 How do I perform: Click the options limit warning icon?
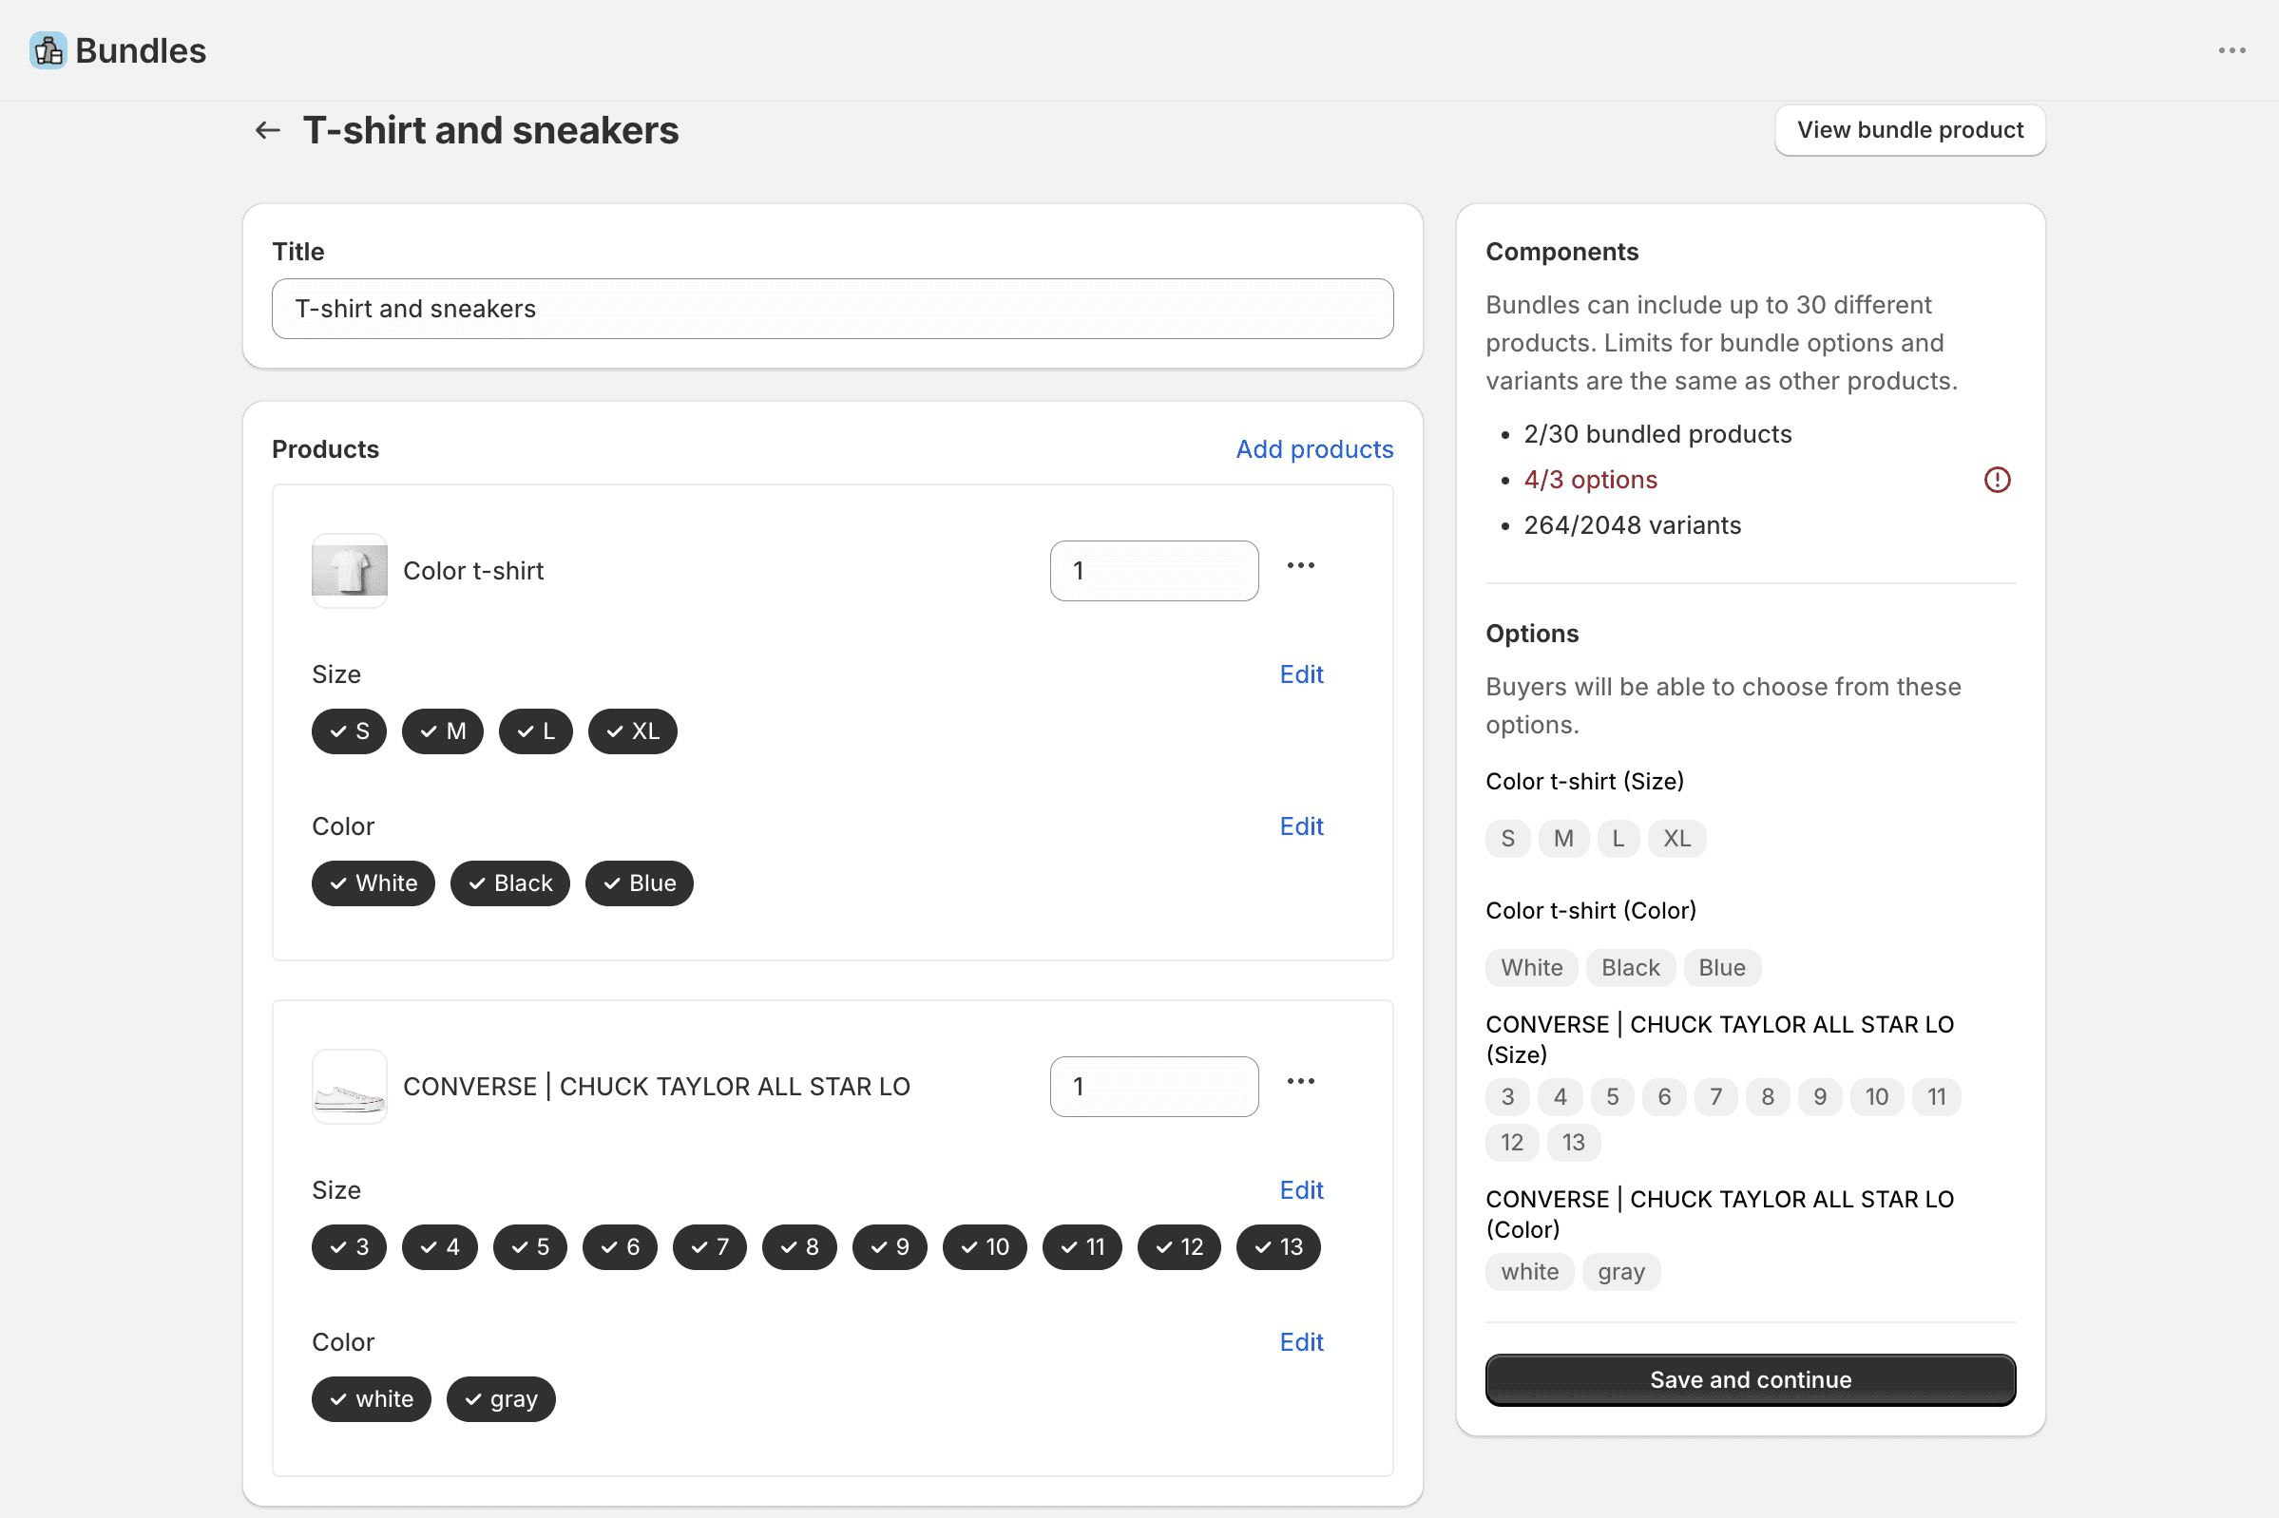pyautogui.click(x=1996, y=479)
